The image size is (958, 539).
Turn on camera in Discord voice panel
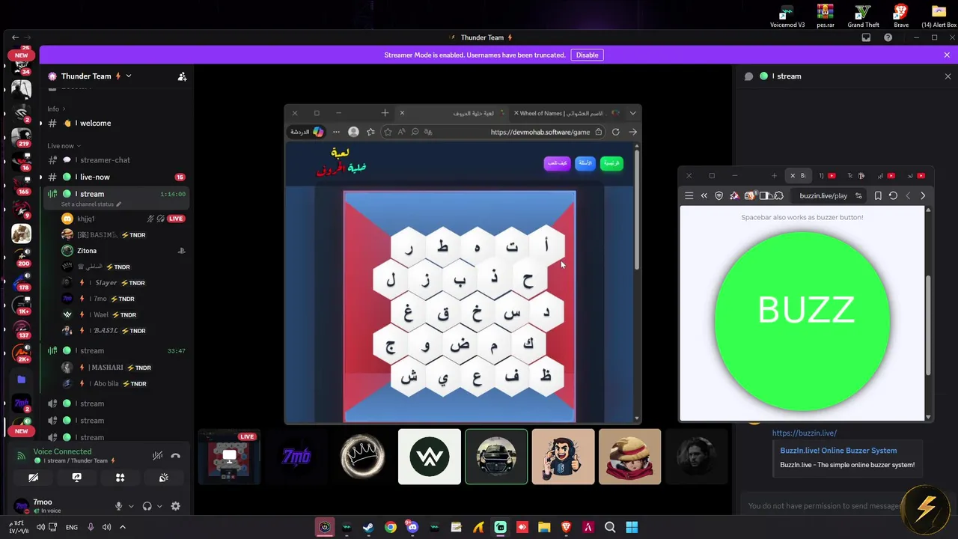tap(34, 478)
